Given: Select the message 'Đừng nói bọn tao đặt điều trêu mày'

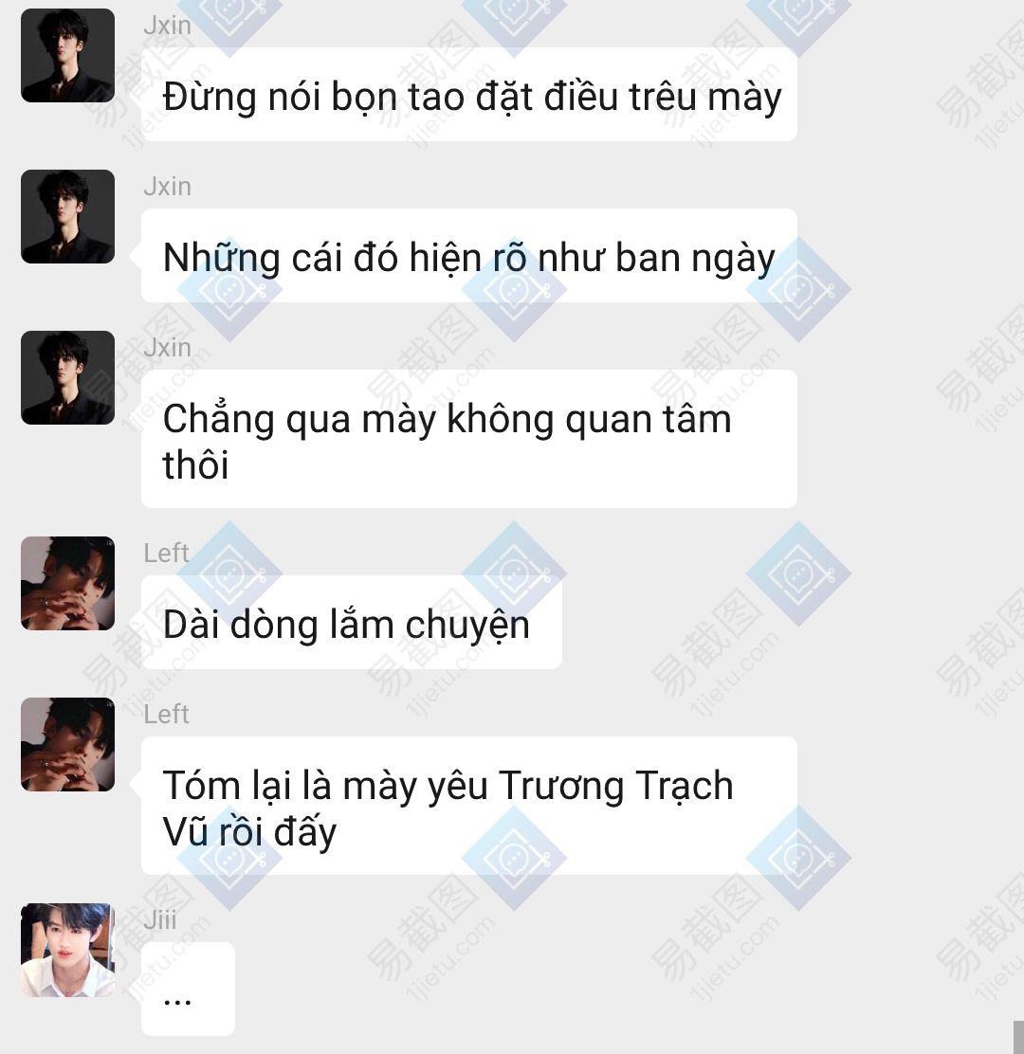Looking at the screenshot, I should tap(469, 94).
